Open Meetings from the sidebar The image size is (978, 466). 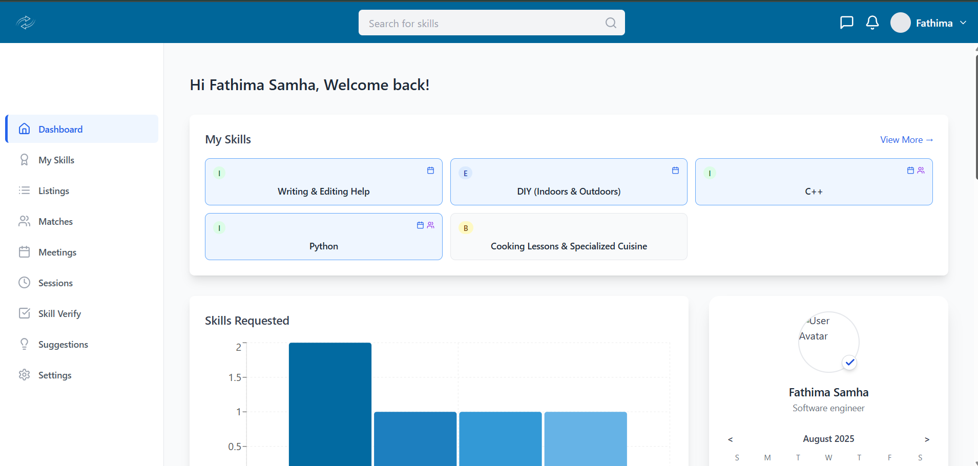pyautogui.click(x=57, y=252)
